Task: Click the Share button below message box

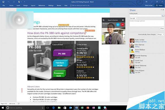Action: point(162,28)
